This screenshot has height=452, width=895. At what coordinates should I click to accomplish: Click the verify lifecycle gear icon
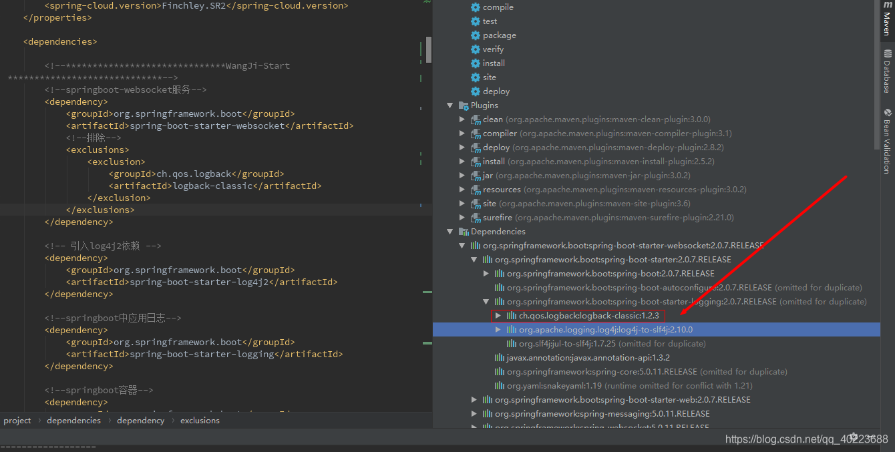point(476,49)
